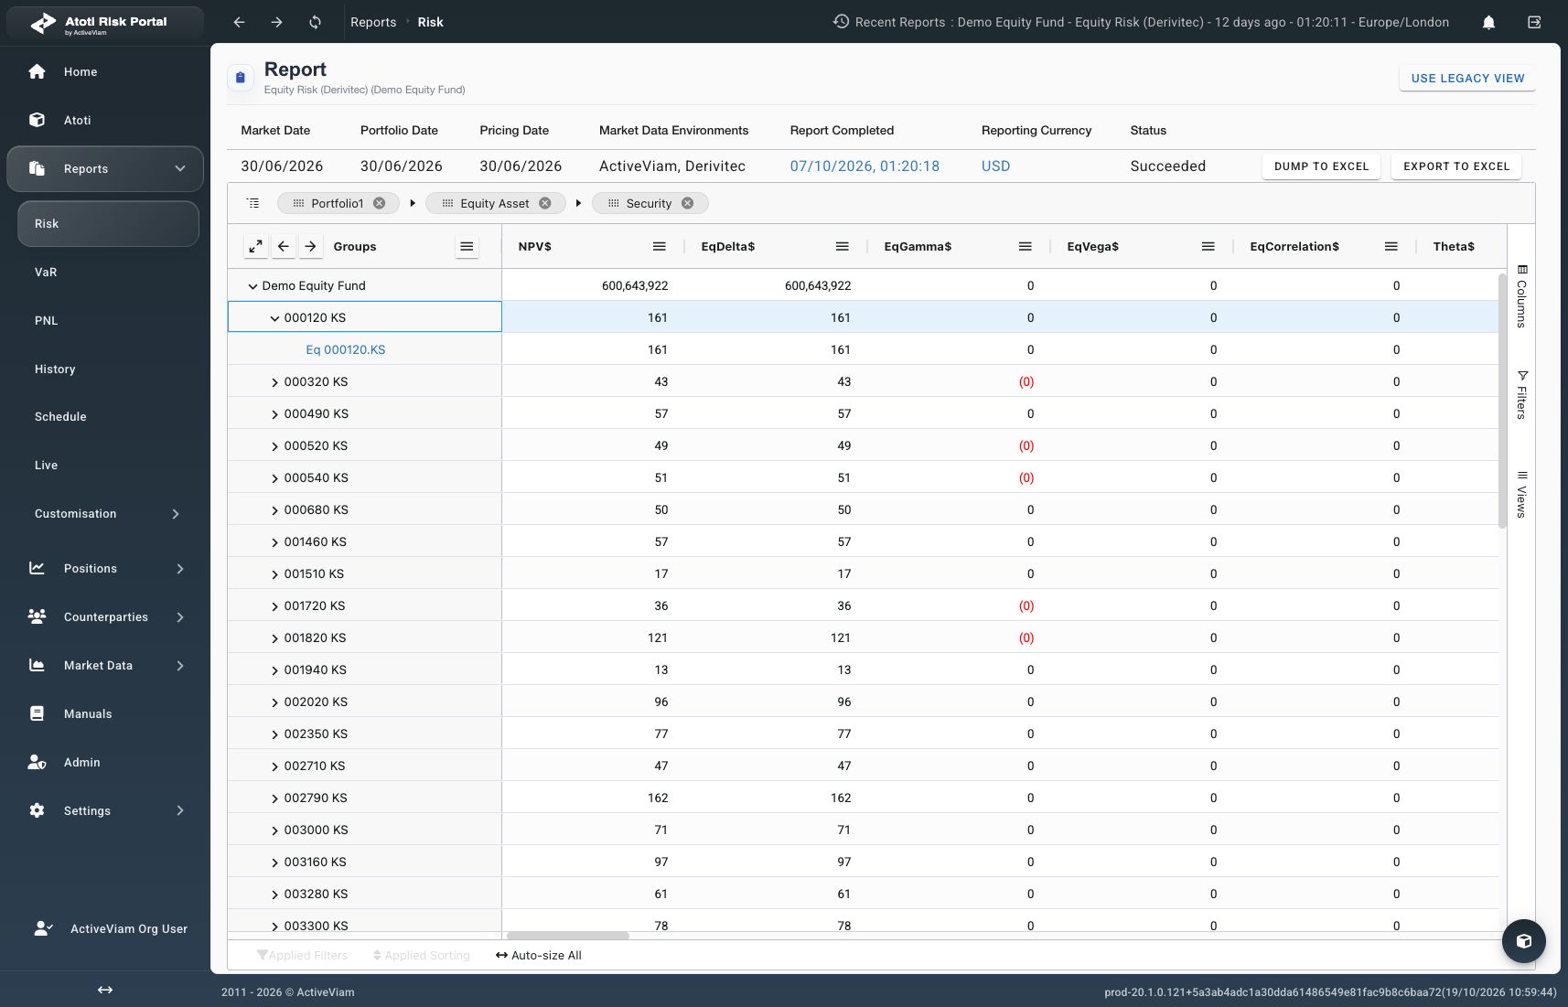Click the refresh icon in top bar
This screenshot has width=1568, height=1007.
pyautogui.click(x=315, y=22)
